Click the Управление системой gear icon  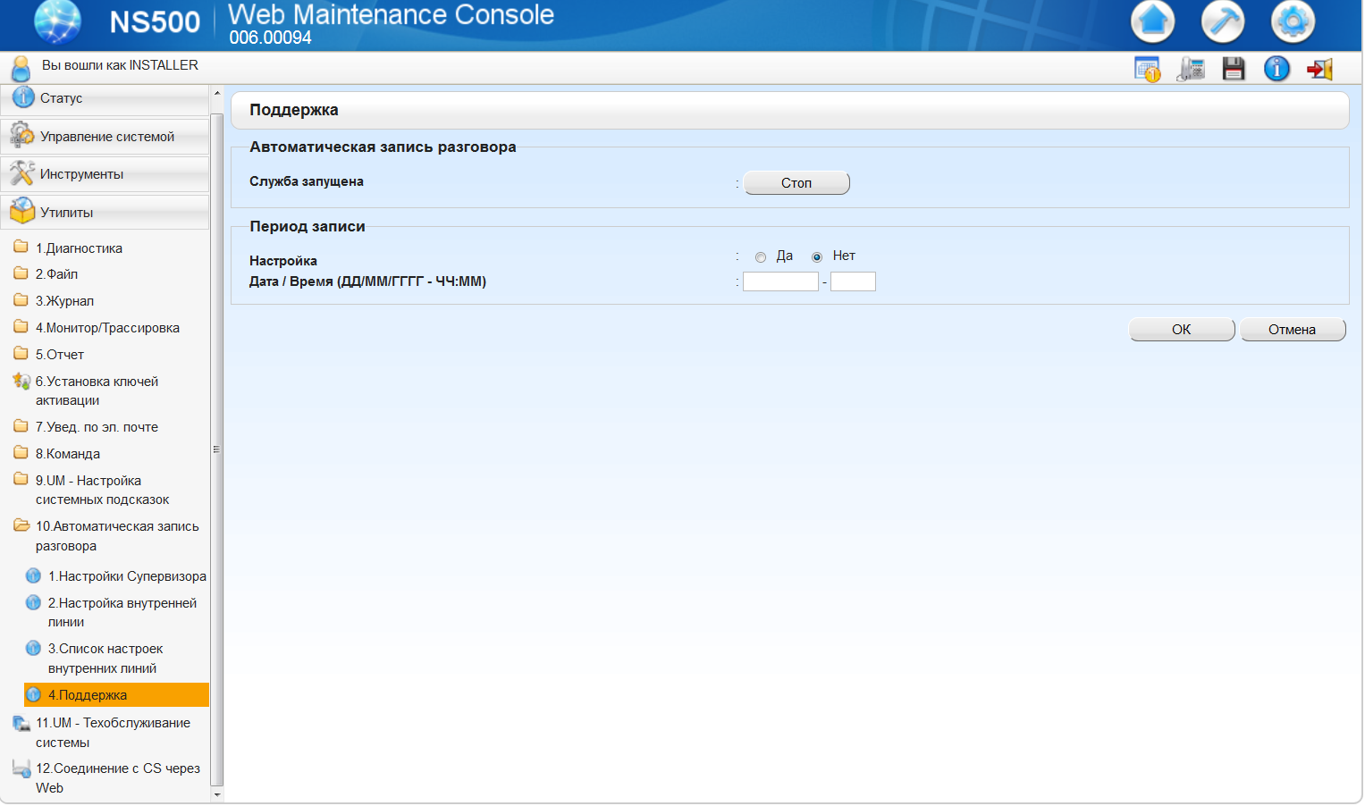[21, 136]
